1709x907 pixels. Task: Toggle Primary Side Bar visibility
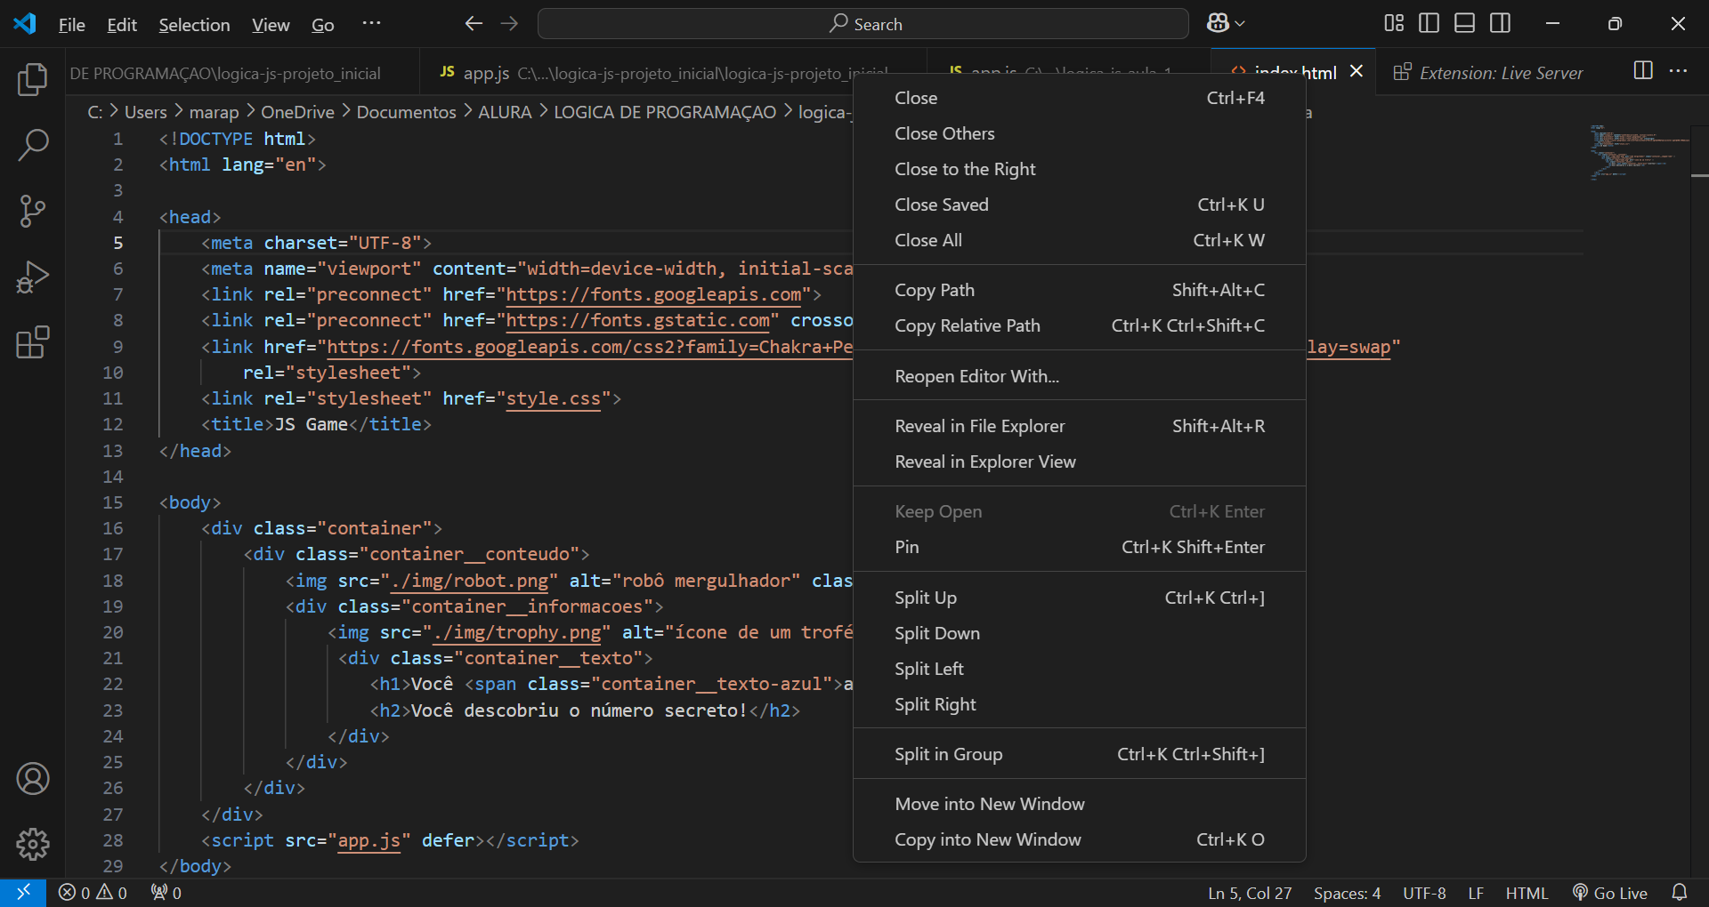[x=1430, y=23]
